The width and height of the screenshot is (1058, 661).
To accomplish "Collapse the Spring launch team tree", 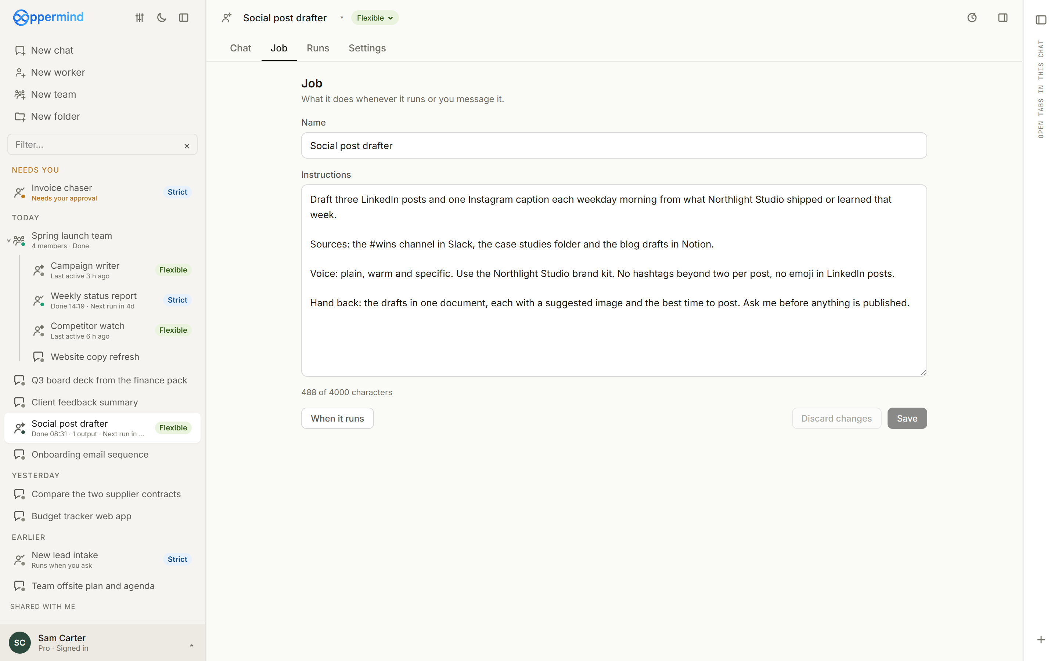I will (8, 241).
